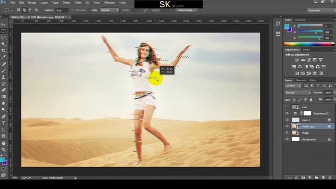Select the Crop tool
336x189 pixels.
pos(4,50)
